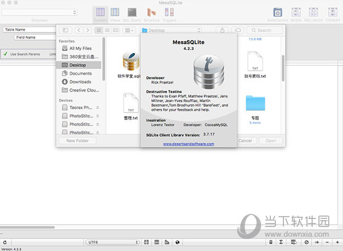The image size is (343, 251).
Task: Eject the first PhotoStitc... device
Action: (x=97, y=115)
